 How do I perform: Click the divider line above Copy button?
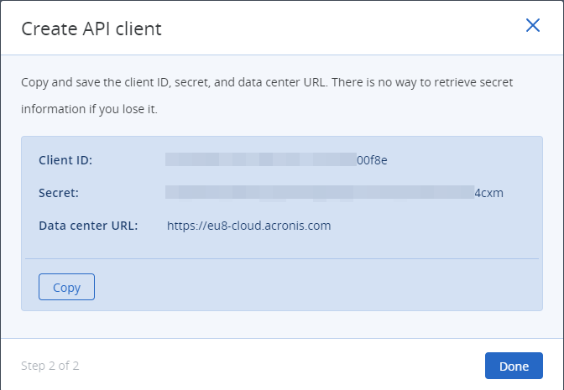pos(282,259)
